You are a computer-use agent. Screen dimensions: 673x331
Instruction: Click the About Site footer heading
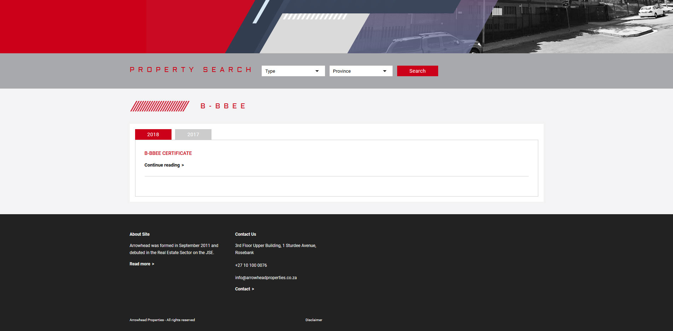click(139, 234)
